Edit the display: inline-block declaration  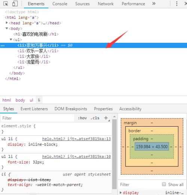pos(33,144)
